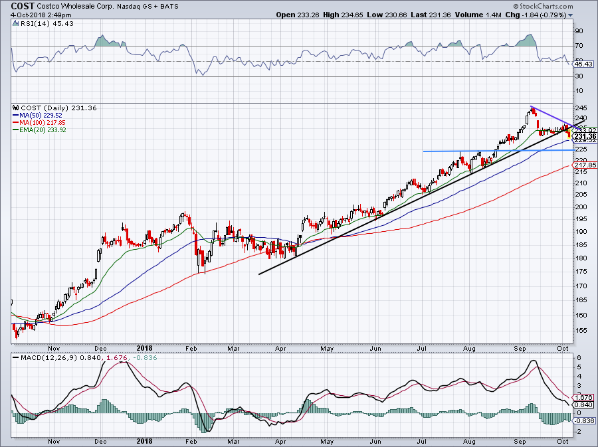Select the MA(100) 217.85 legend entry
This screenshot has width=598, height=447.
tap(39, 122)
